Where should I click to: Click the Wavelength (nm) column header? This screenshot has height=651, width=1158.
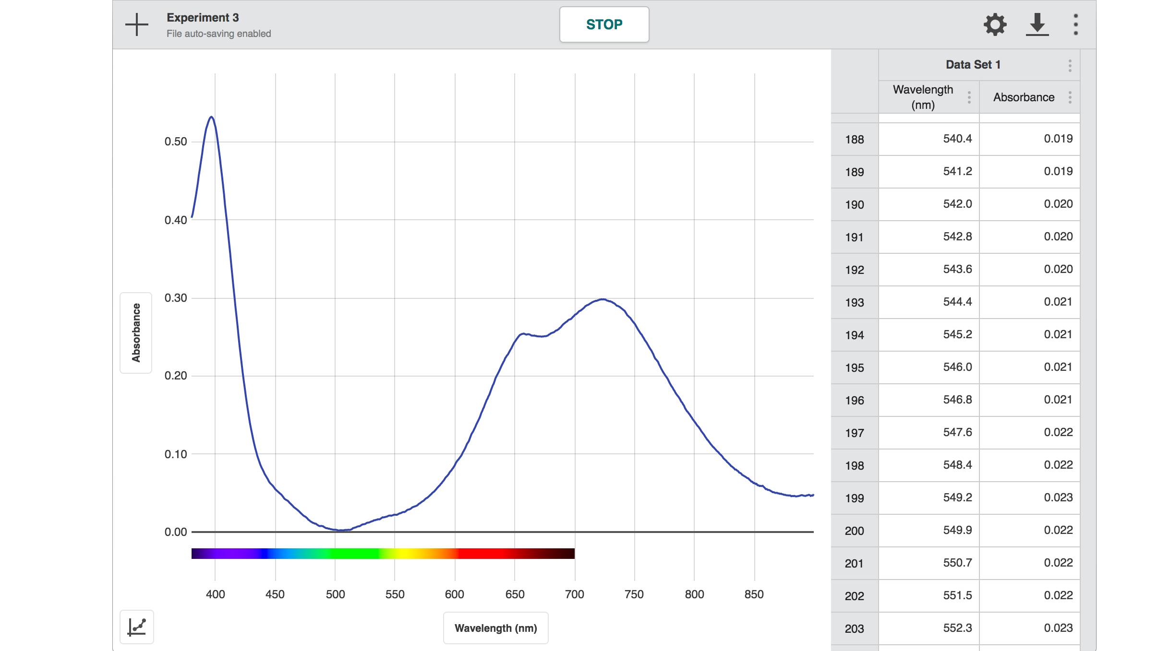tap(923, 97)
